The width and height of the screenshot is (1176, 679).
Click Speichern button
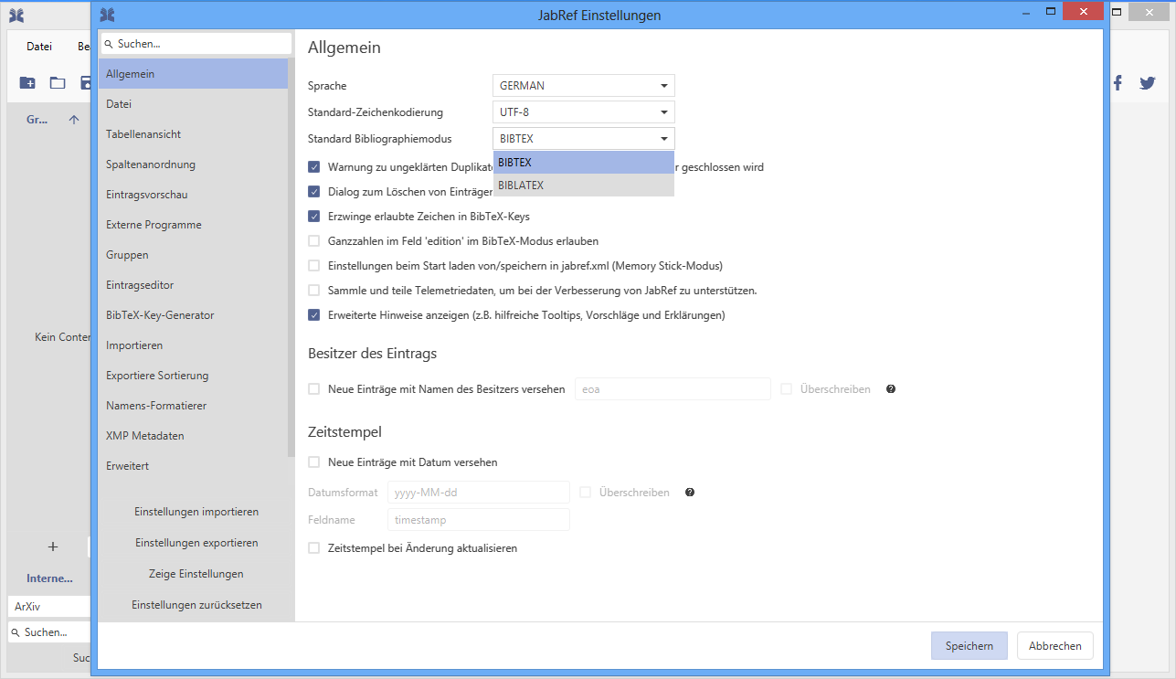[x=969, y=646]
